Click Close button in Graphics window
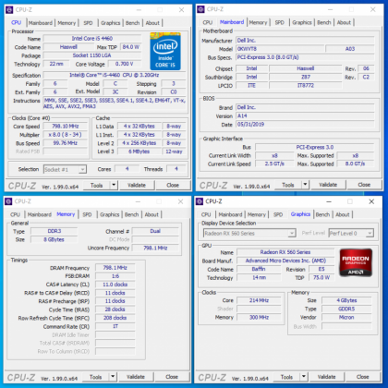This screenshot has height=388, width=388. tap(363, 377)
